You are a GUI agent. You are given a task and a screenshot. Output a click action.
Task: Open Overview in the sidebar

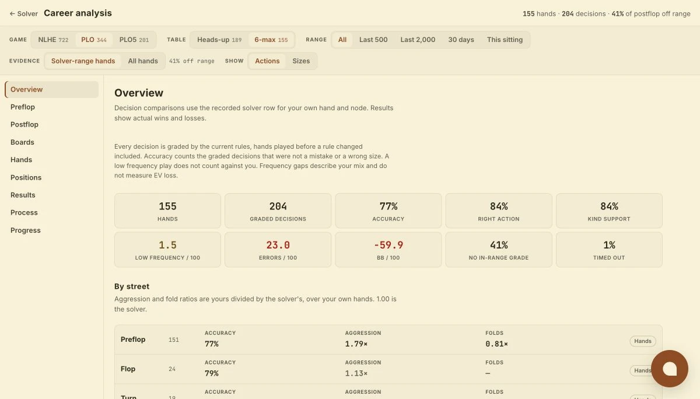(52, 89)
